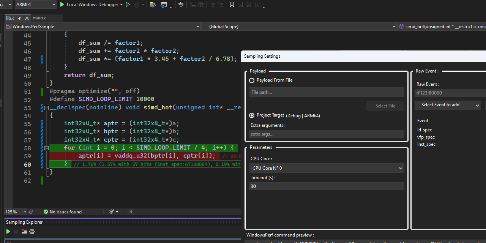Open the CPU Core dropdown
This screenshot has width=486, height=243.
pyautogui.click(x=327, y=168)
